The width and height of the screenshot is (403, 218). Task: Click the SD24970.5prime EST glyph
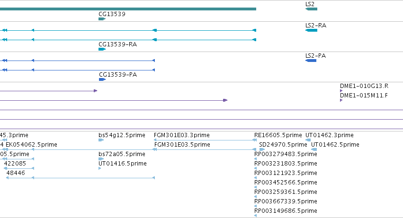[262, 149]
